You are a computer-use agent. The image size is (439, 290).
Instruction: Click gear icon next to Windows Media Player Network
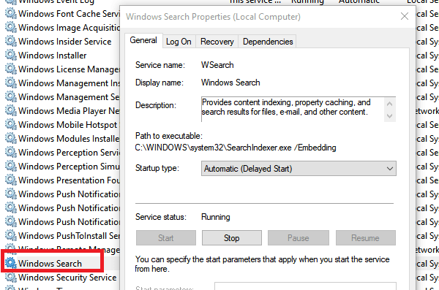pos(11,111)
